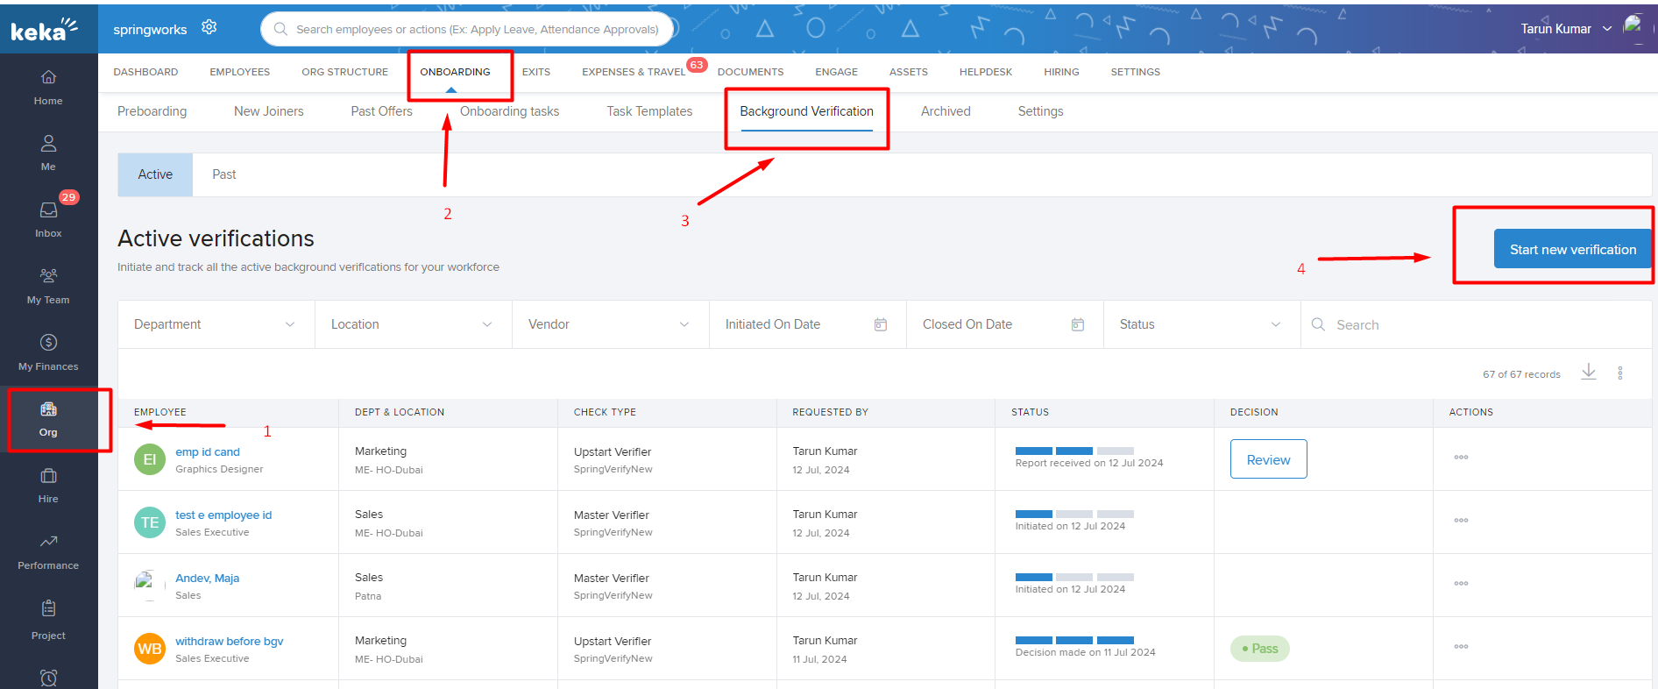Open the Andev, Maja employee link

point(207,579)
